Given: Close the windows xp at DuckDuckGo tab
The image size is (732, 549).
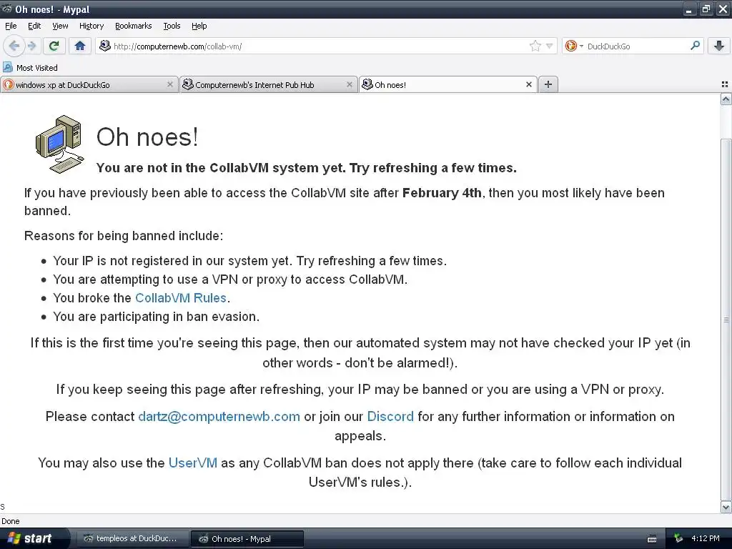Looking at the screenshot, I should [x=170, y=84].
